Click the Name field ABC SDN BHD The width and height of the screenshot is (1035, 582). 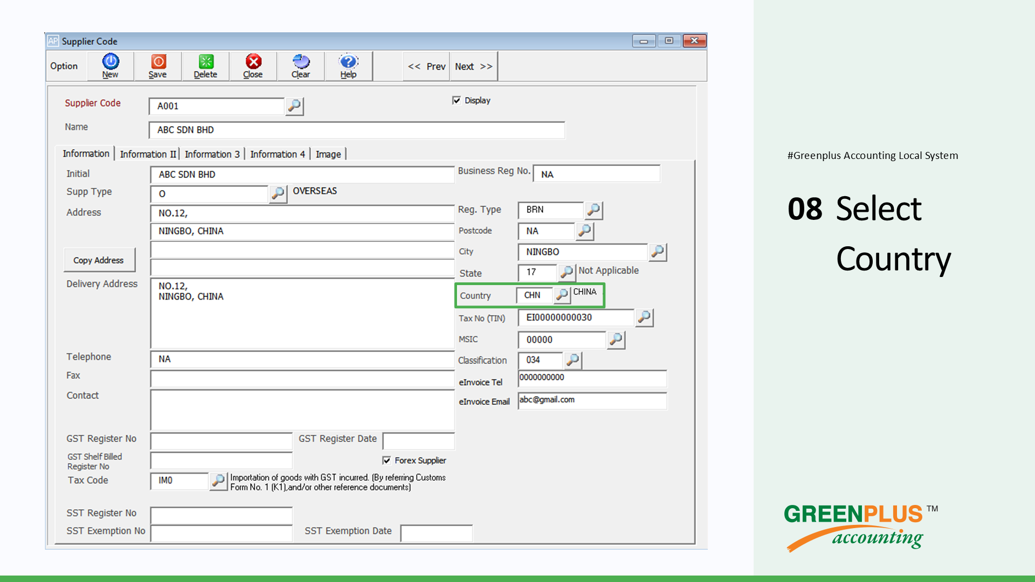357,130
